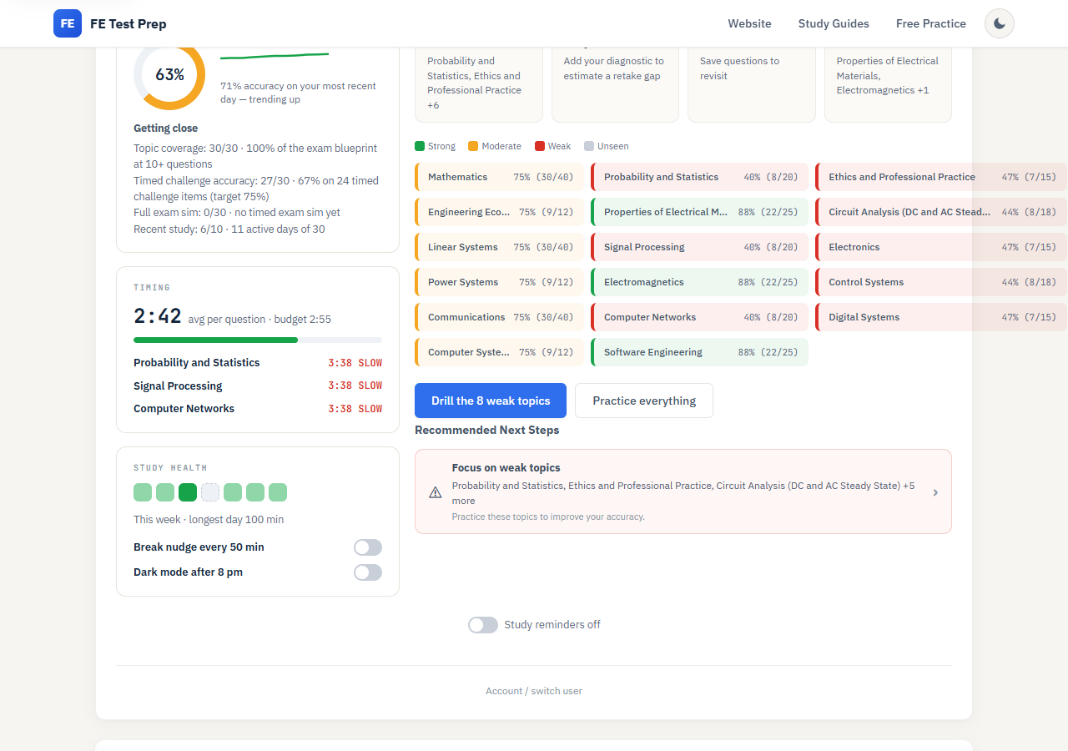This screenshot has height=751, width=1068.
Task: Click Drill the 8 weak topics
Action: point(491,401)
